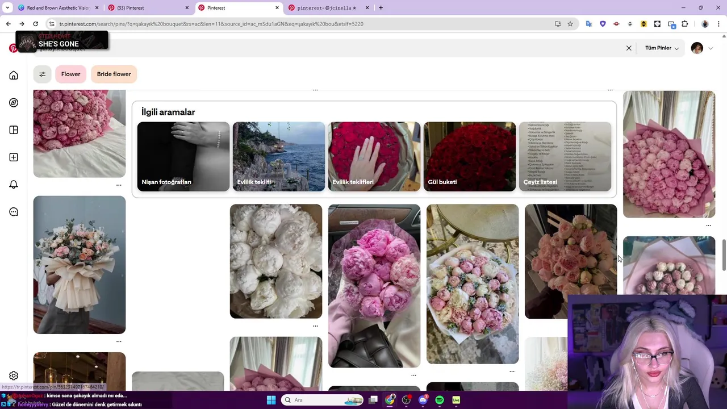View site information icon in address bar

pyautogui.click(x=52, y=24)
